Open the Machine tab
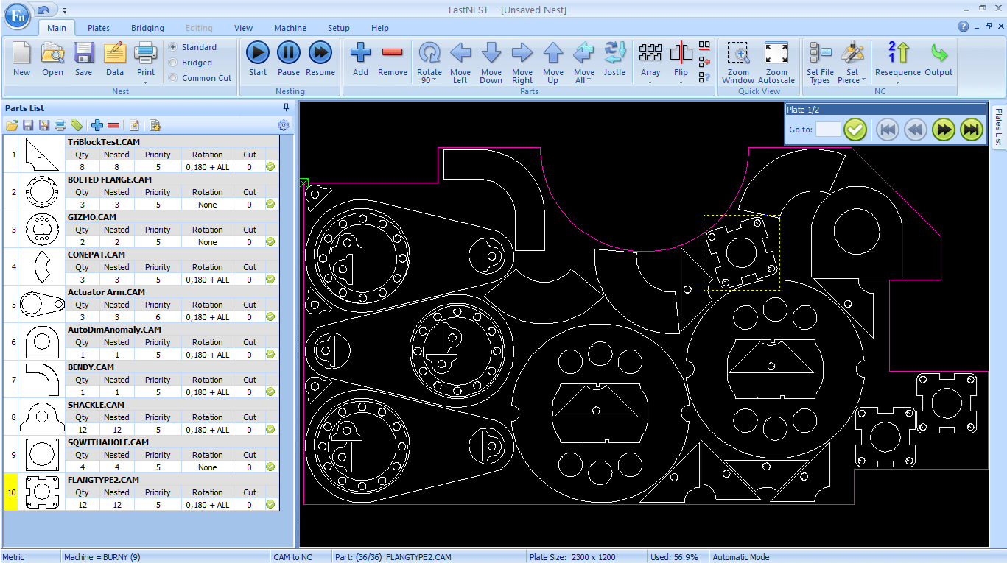 290,28
